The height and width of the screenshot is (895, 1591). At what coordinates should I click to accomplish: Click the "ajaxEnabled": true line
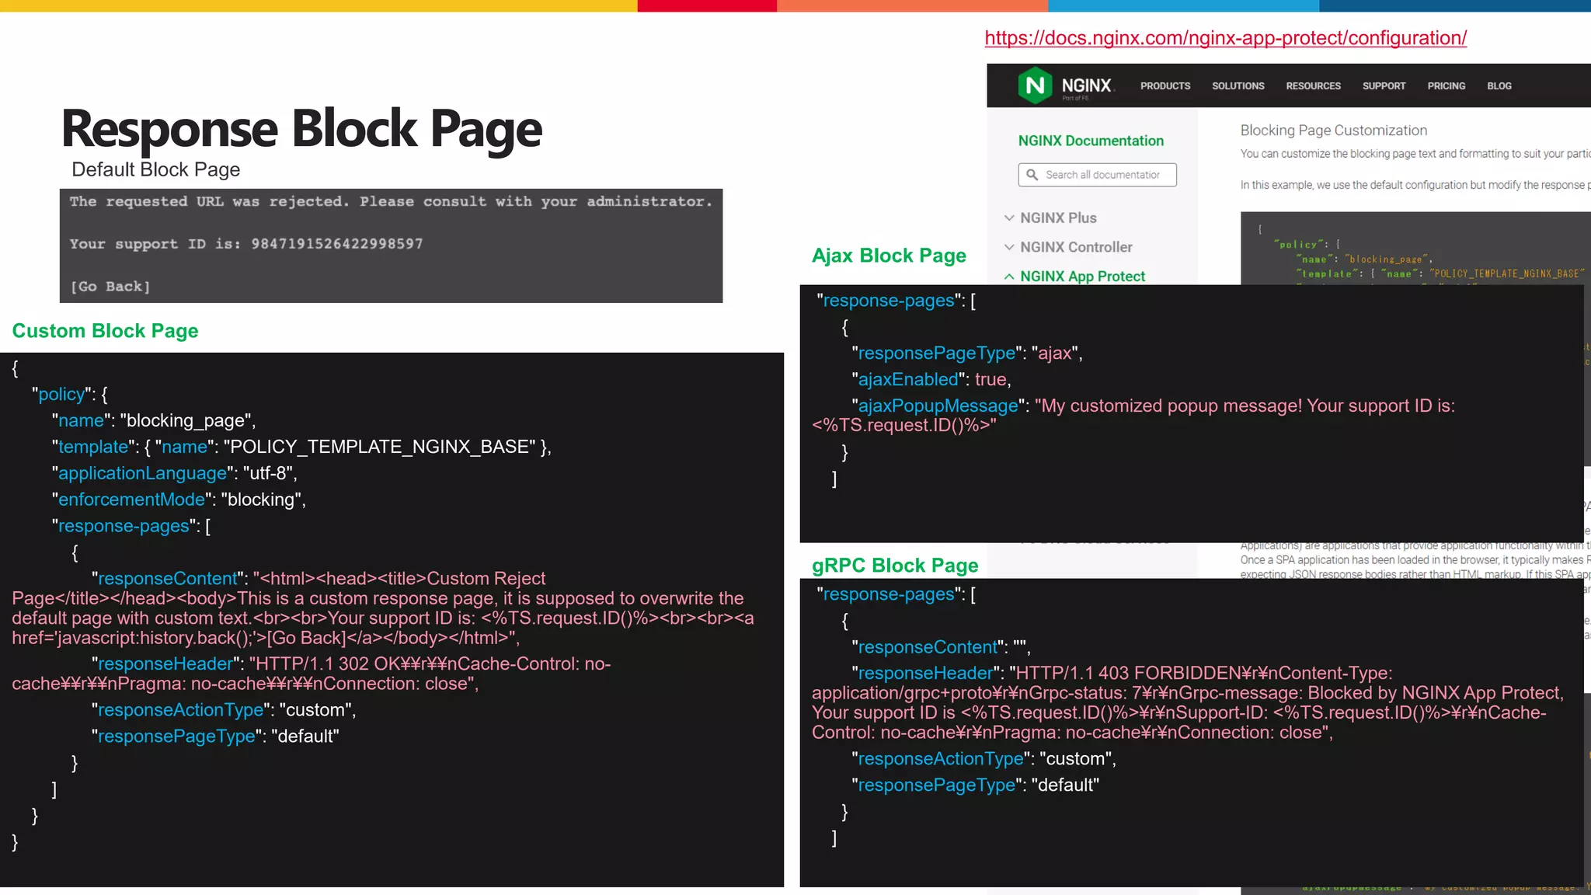[x=931, y=379]
